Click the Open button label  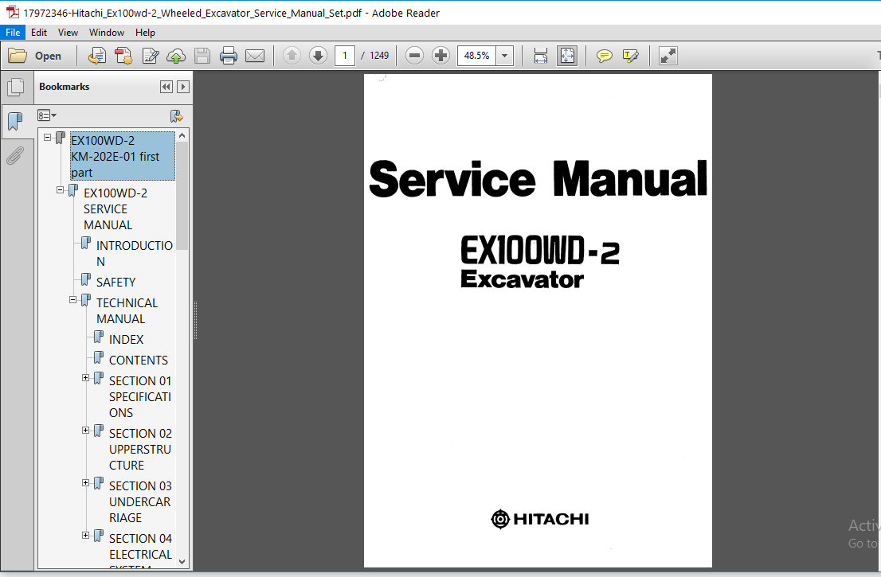pos(48,56)
